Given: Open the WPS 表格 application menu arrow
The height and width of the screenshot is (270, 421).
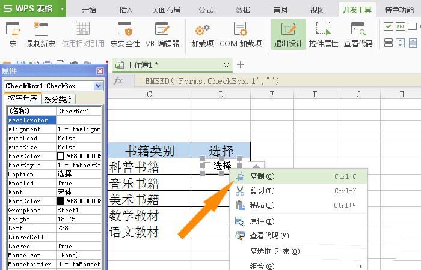Looking at the screenshot, I should [62, 9].
